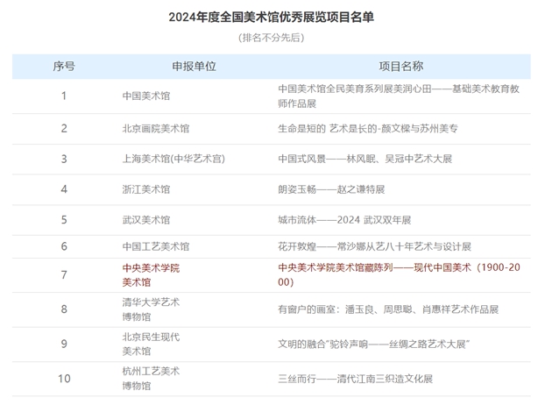The image size is (545, 405).
Task: Click project 中国式风景——林风眠、吴冠中艺术大展
Action: pyautogui.click(x=365, y=159)
